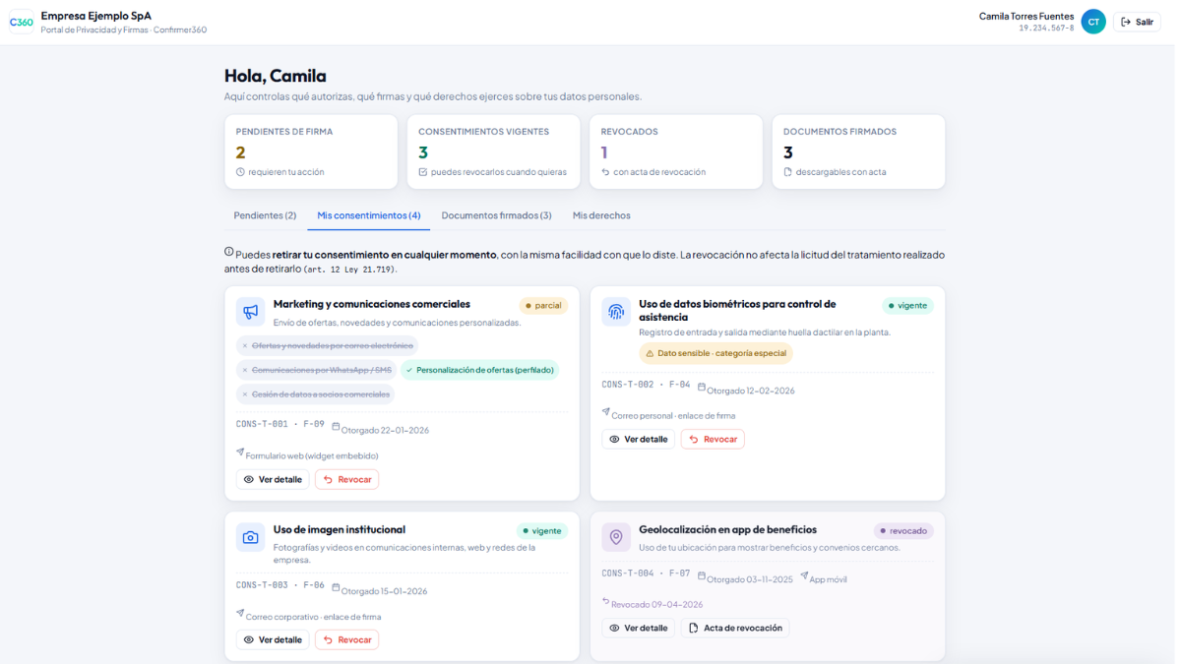Screen dimensions: 1181x664
Task: Select Mis consentimientos (4) tab
Action: (x=369, y=215)
